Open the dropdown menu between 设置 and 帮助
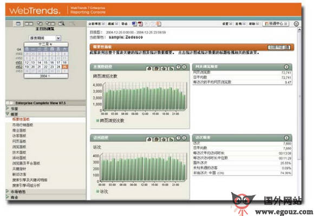314x216 pixels. coord(240,24)
